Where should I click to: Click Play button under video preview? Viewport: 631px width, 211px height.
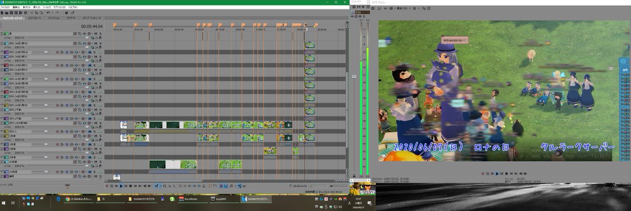pos(497,174)
